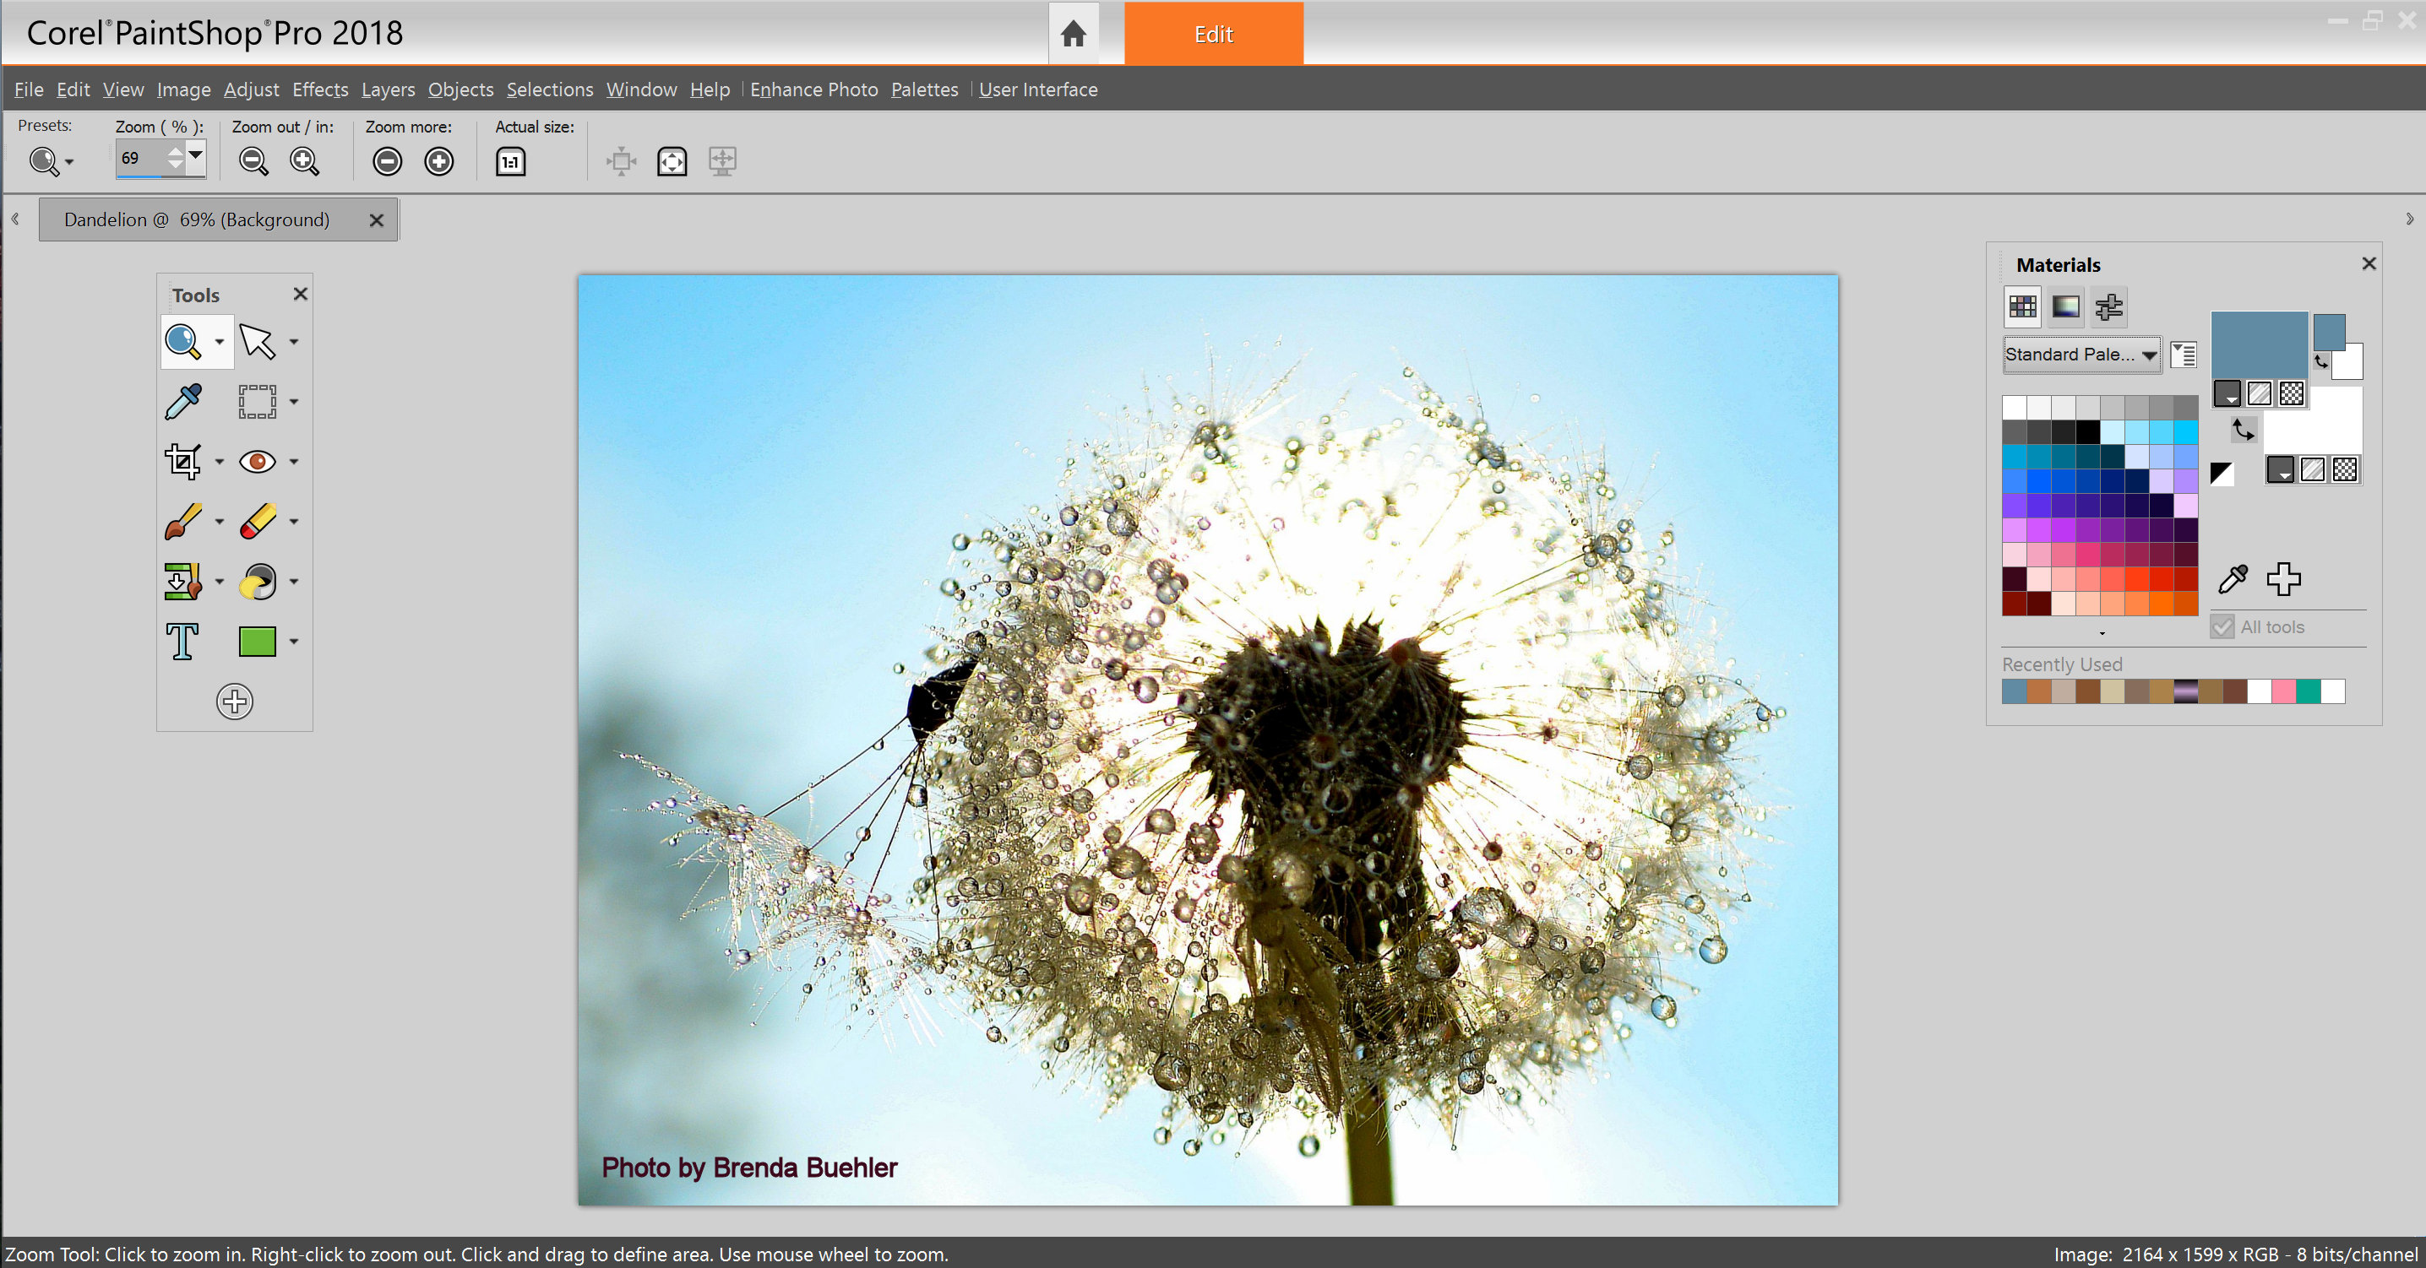Click the Actual size 1:1 button
2426x1268 pixels.
pos(510,162)
